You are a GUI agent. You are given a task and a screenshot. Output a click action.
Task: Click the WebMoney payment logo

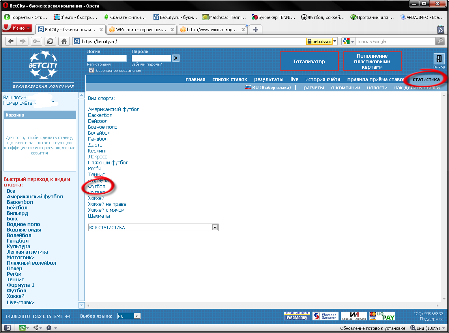coord(297,316)
